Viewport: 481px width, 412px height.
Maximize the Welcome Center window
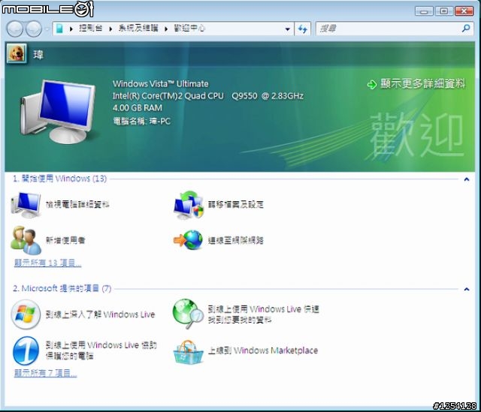pos(443,11)
